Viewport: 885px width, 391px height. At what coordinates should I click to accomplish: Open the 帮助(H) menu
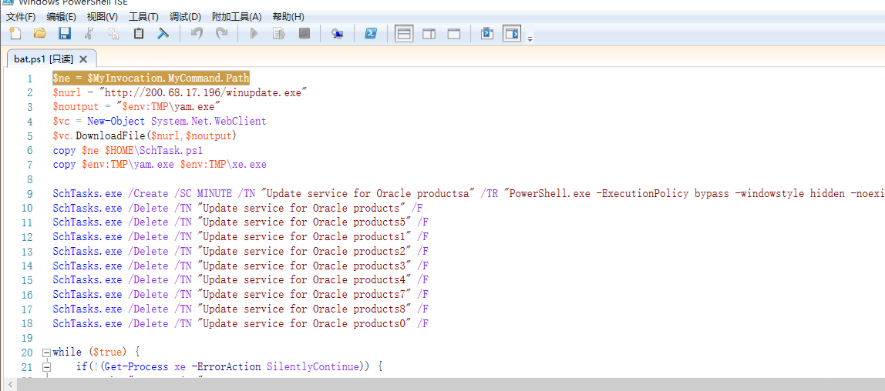(x=288, y=17)
